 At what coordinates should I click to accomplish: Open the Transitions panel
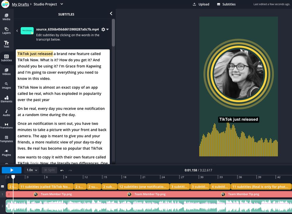6,125
